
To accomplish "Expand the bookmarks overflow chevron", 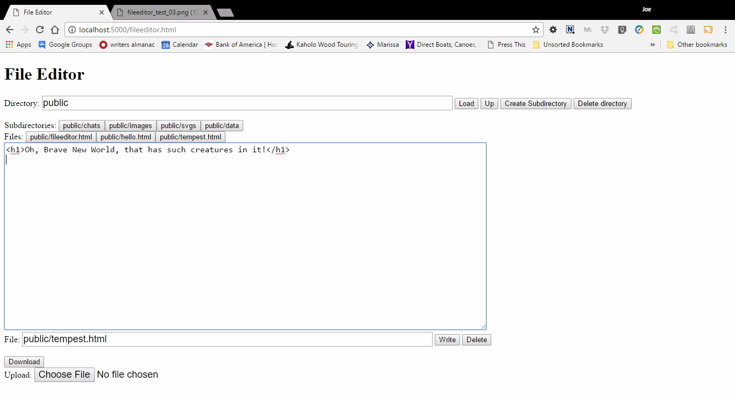I will click(x=653, y=45).
